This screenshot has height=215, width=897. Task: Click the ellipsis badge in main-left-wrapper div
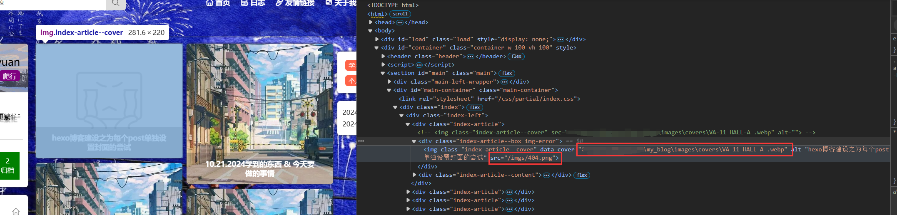504,82
